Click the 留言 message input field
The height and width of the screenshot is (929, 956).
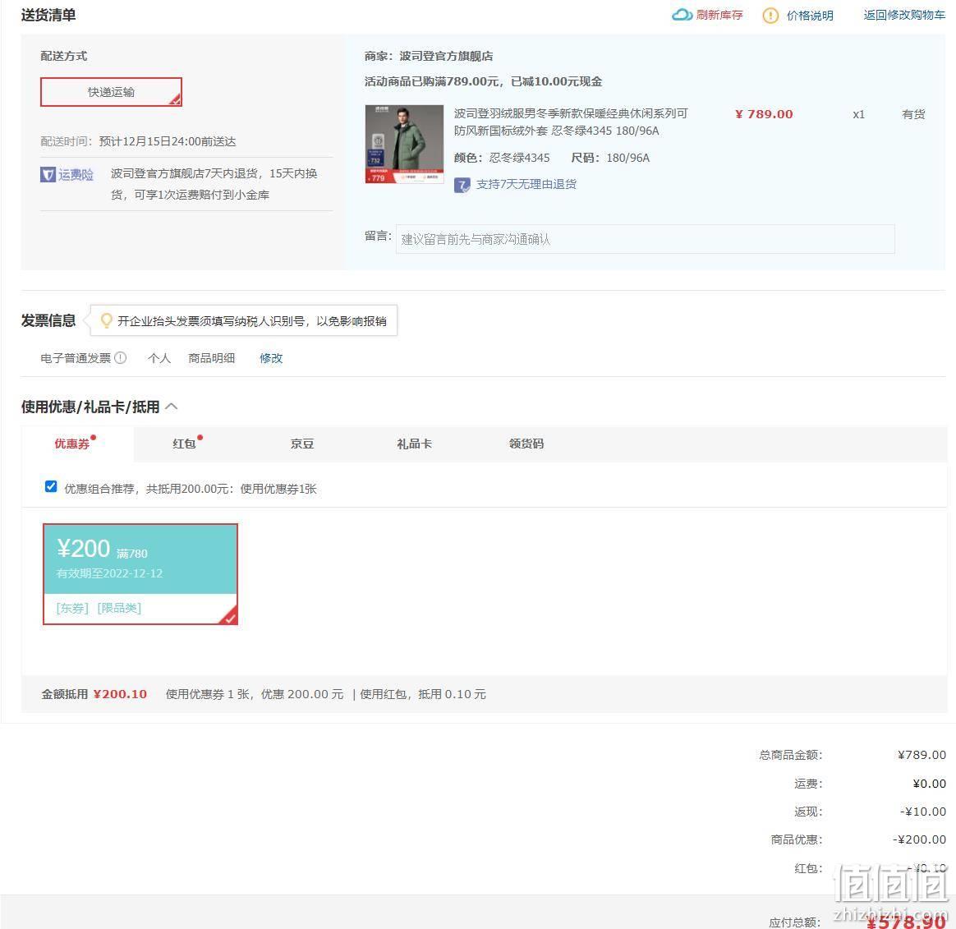coord(645,239)
